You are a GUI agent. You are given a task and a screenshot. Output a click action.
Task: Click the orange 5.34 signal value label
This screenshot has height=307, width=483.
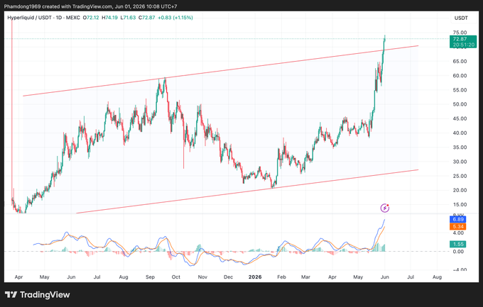pos(458,227)
